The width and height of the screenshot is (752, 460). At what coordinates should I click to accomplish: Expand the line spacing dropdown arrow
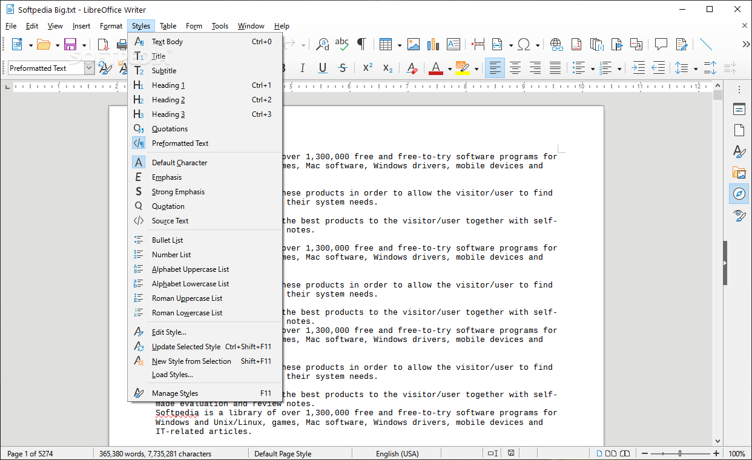(695, 68)
